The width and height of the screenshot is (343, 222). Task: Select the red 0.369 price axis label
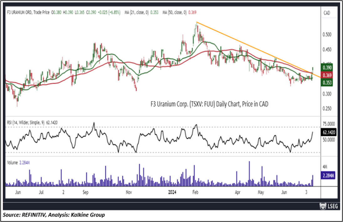327,75
